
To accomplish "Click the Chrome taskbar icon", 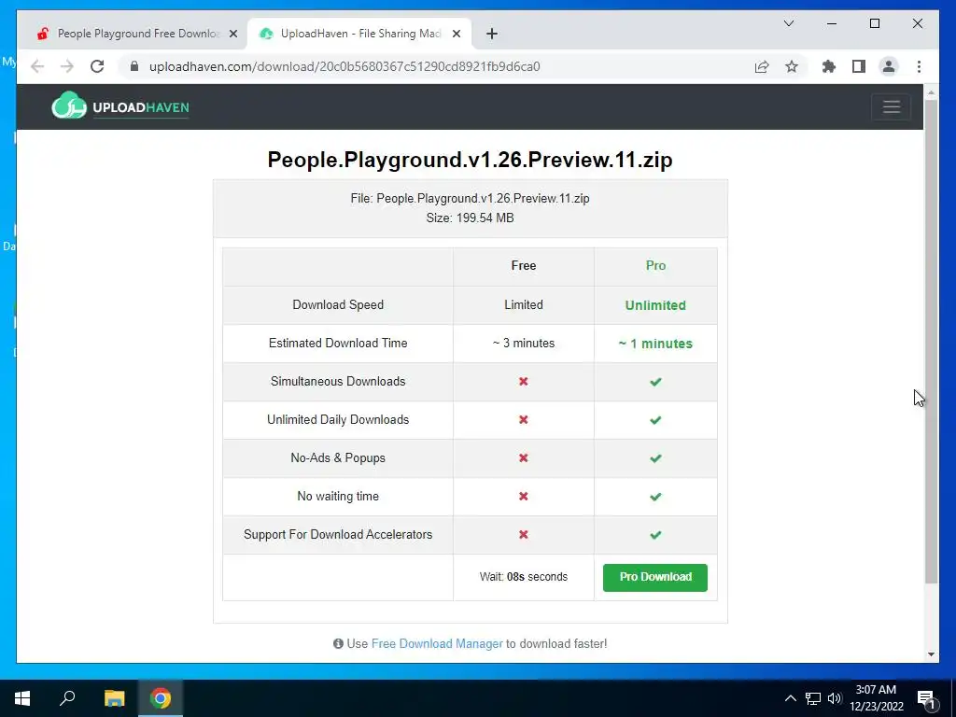I will (161, 698).
